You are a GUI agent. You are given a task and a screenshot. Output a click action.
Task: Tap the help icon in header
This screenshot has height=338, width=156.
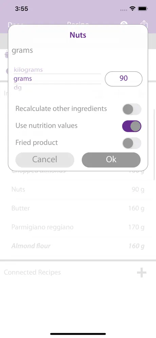tap(124, 24)
